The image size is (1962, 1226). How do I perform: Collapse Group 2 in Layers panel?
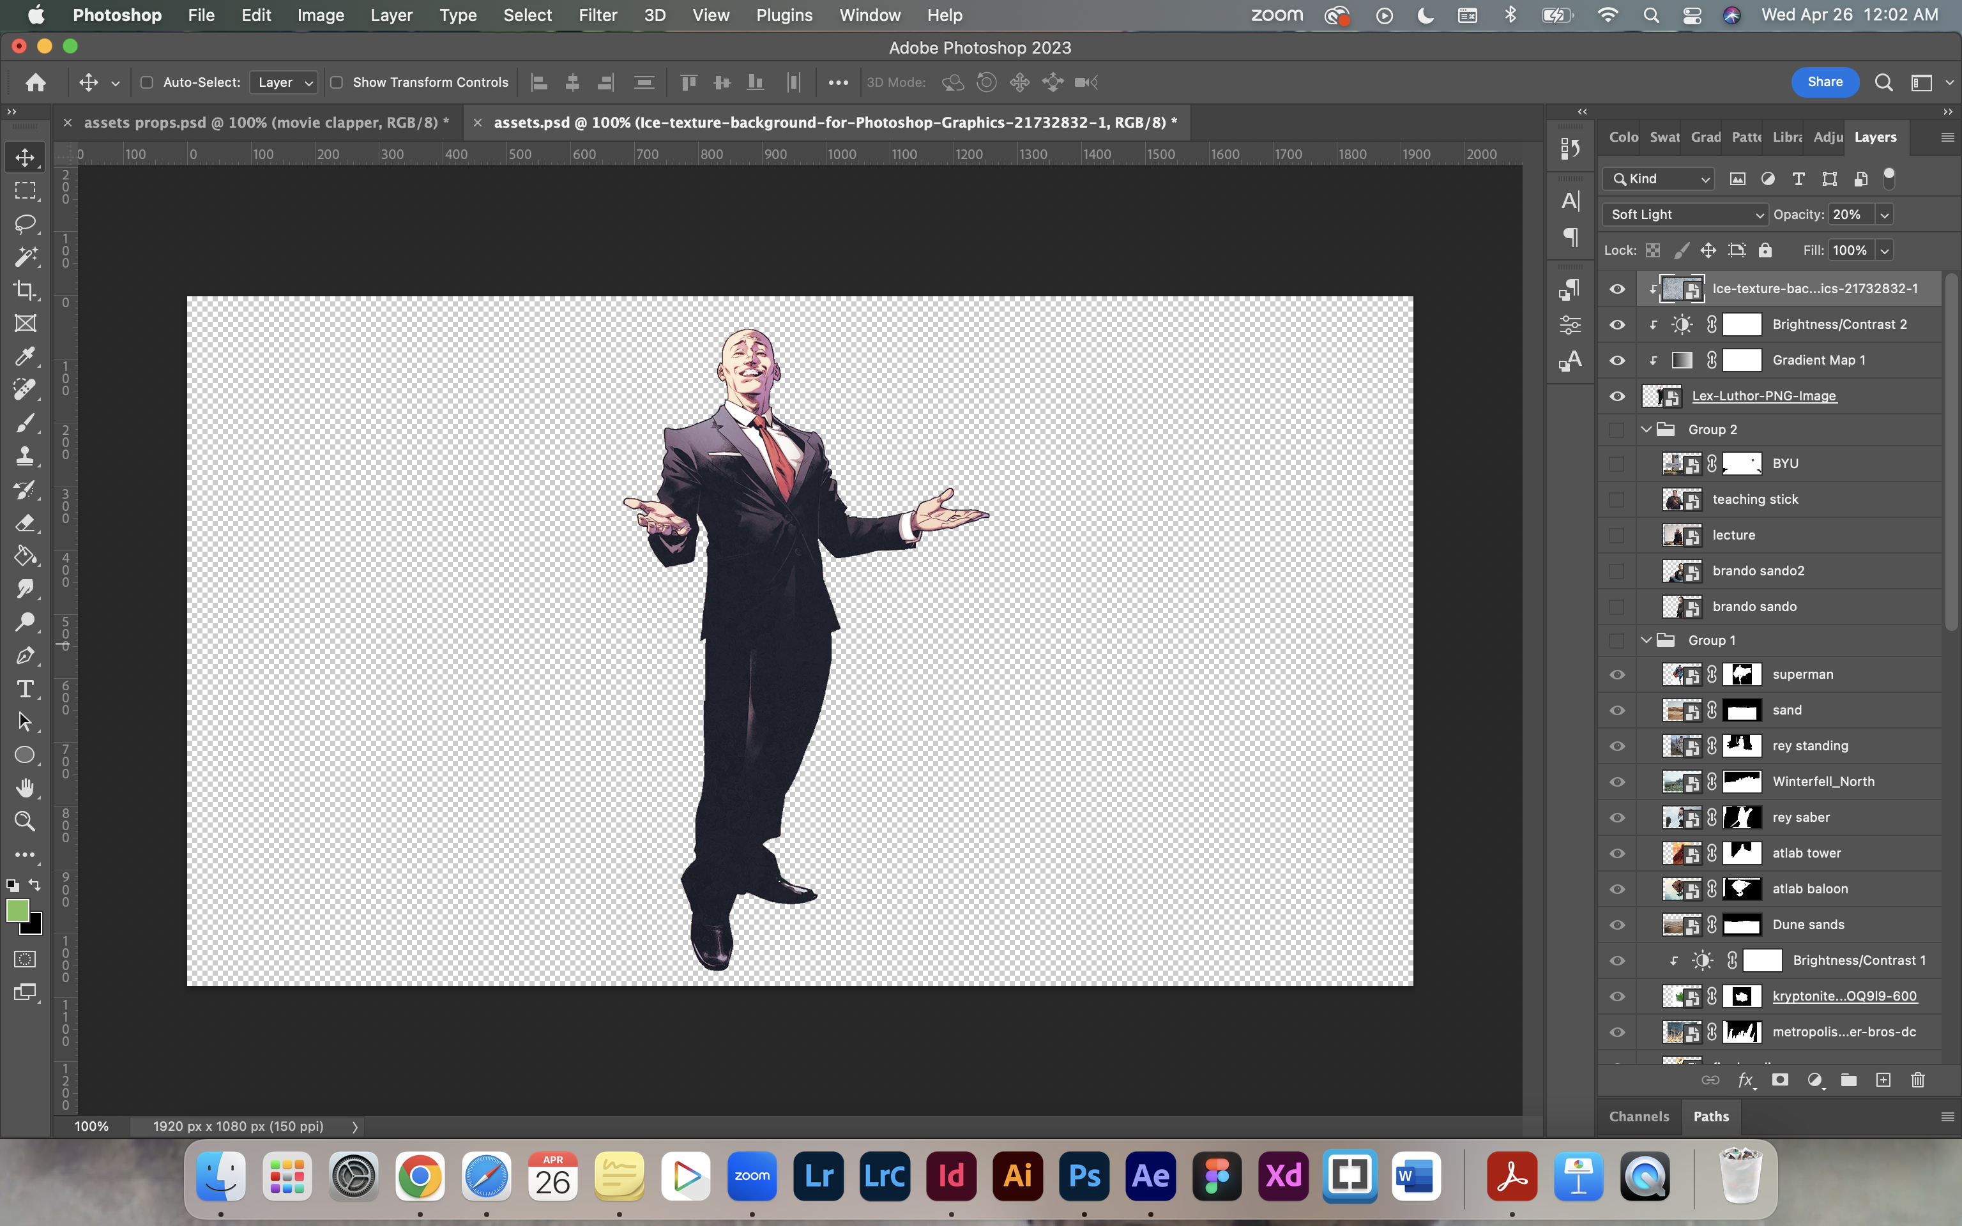pos(1646,430)
